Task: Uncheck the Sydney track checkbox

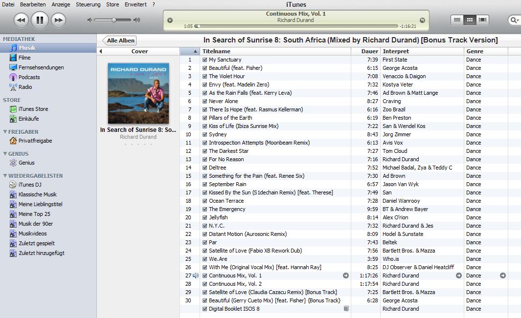Action: click(x=205, y=135)
